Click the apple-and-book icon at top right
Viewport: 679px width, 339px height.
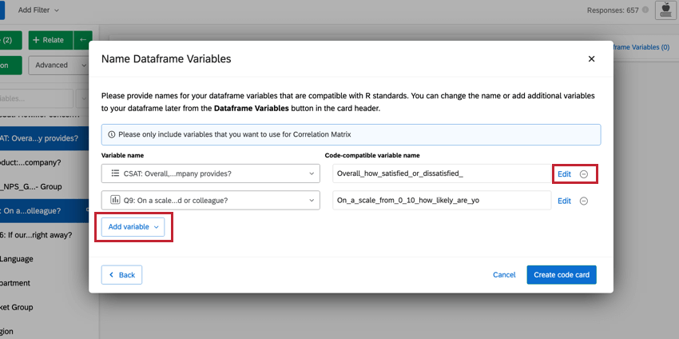(x=665, y=10)
